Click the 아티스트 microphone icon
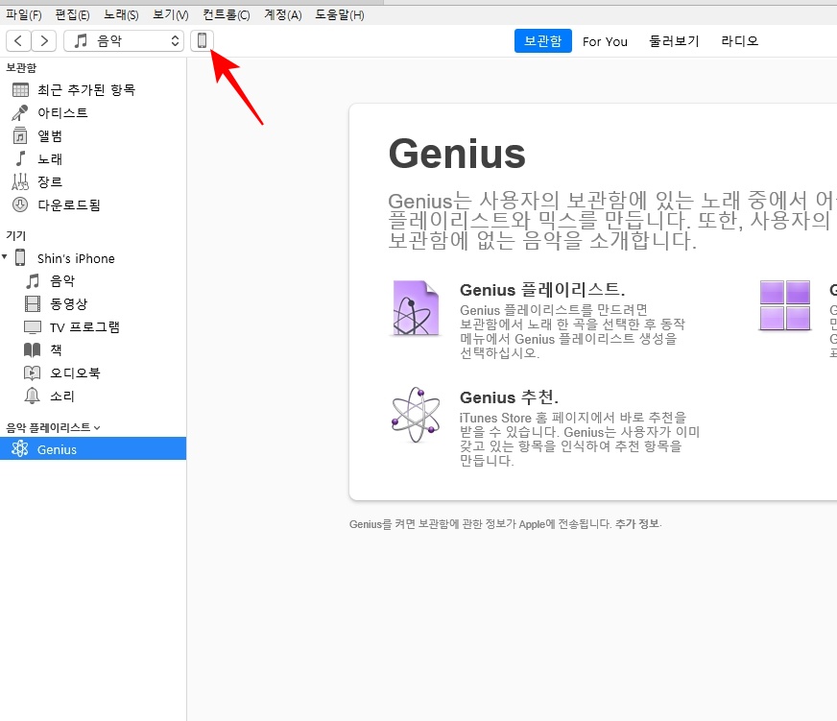The height and width of the screenshot is (721, 837). [20, 112]
